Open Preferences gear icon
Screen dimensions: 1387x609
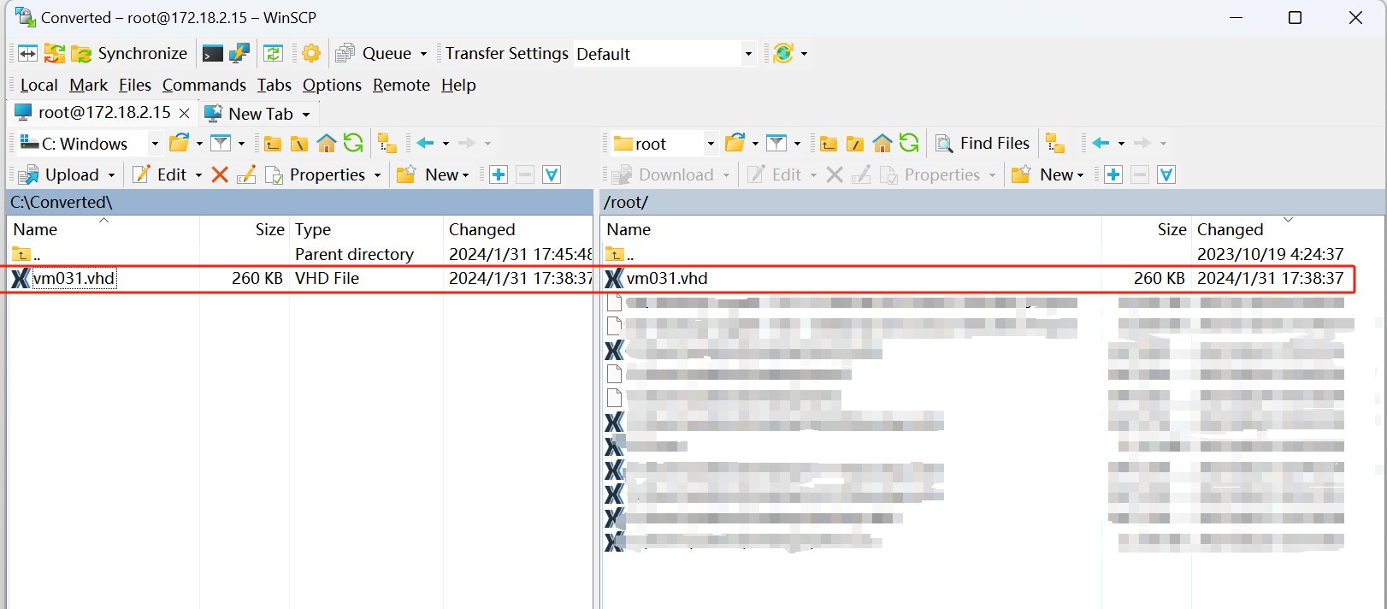coord(311,54)
